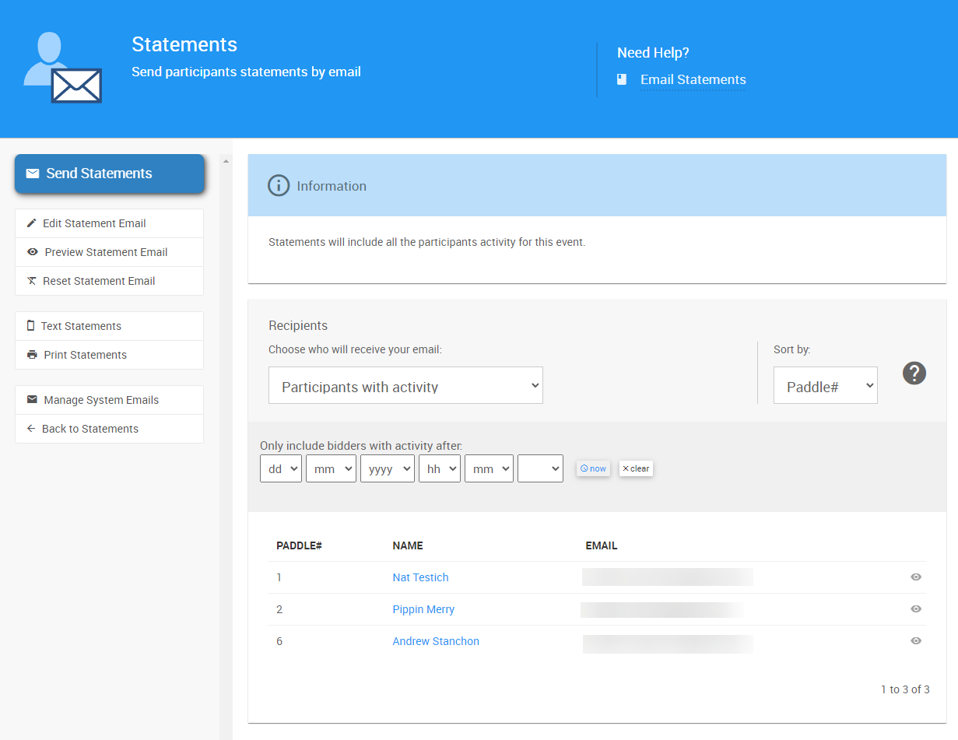Viewport: 958px width, 740px height.
Task: Click the help question mark icon
Action: click(x=914, y=373)
